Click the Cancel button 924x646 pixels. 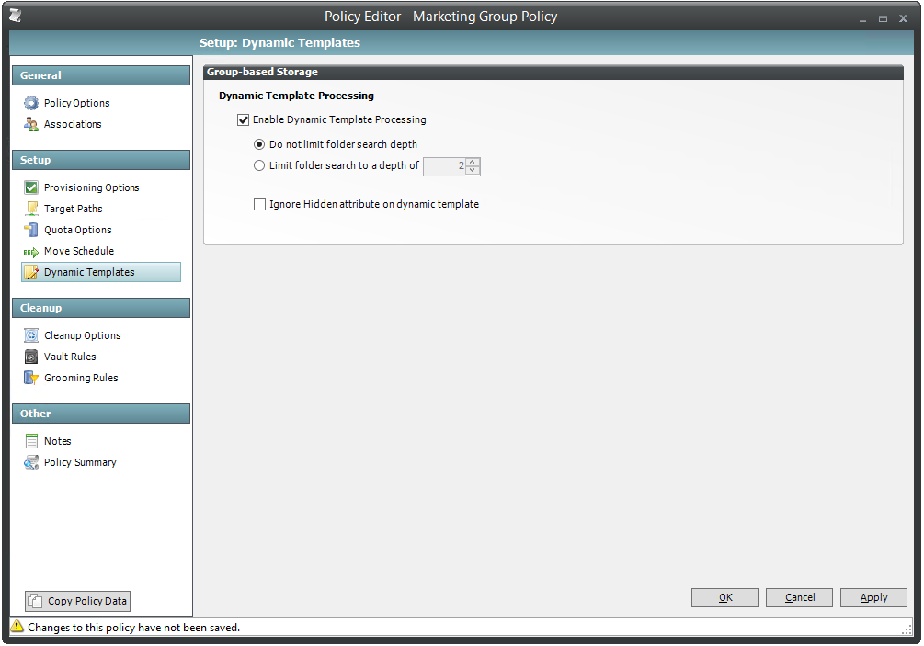(x=799, y=597)
